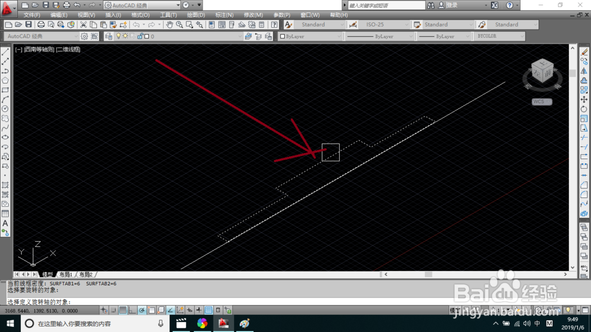Toggle Snap Mode in status bar
This screenshot has width=591, height=332.
pyautogui.click(x=113, y=310)
